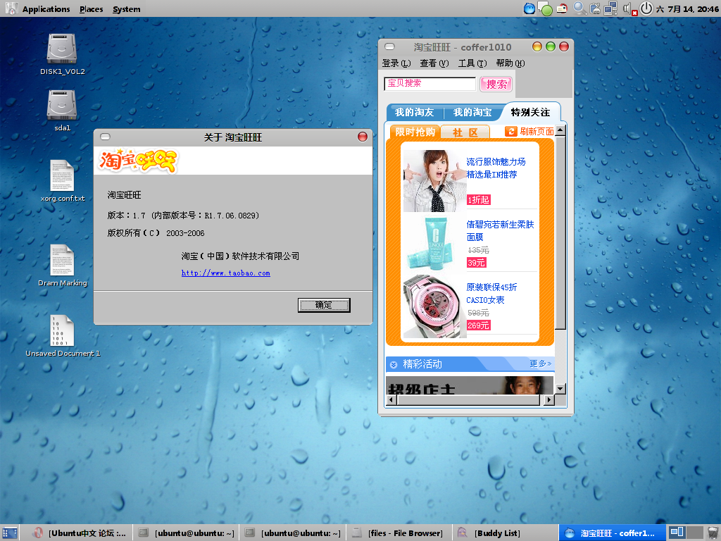This screenshot has height=541, width=721.
Task: Open the http://www.taobao.com link
Action: click(x=226, y=273)
